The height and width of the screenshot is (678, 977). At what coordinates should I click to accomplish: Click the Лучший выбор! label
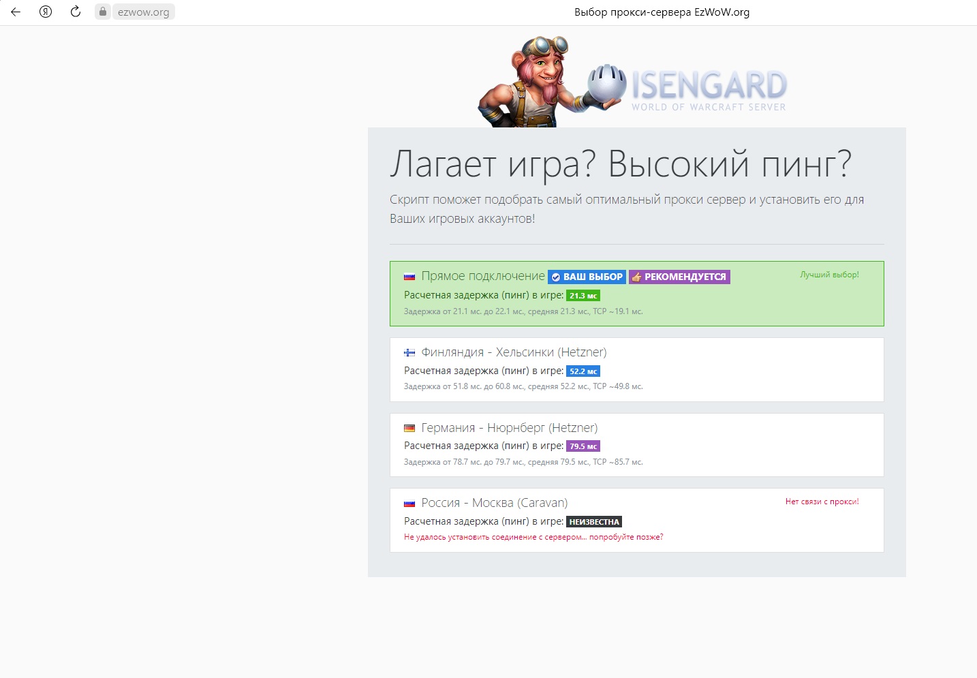click(x=829, y=275)
